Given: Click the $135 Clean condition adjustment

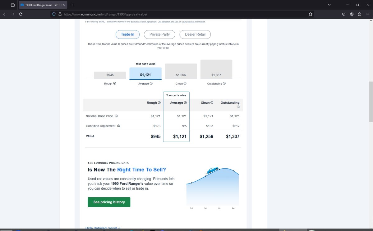Looking at the screenshot, I should [x=210, y=126].
